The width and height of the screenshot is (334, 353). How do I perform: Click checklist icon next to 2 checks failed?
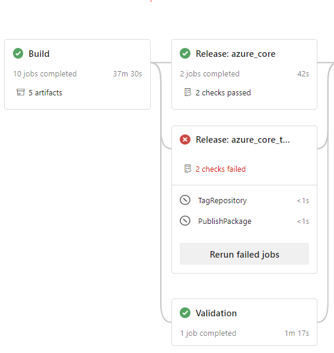tap(188, 169)
